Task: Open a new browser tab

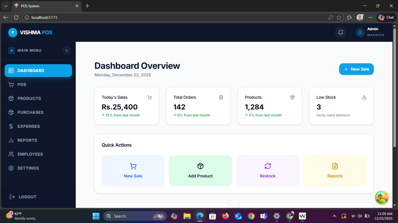Action: point(87,6)
